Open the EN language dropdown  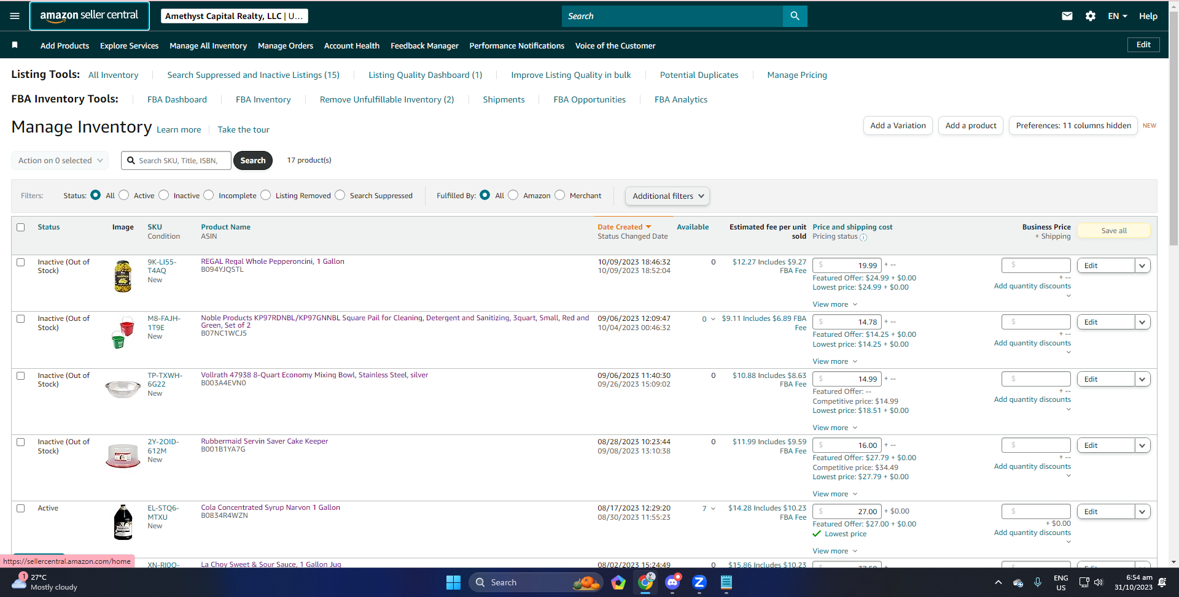click(x=1118, y=16)
